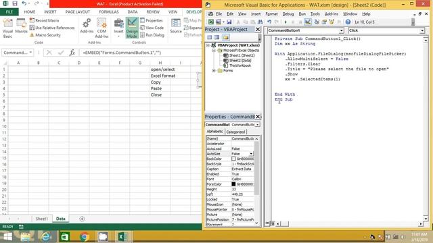Open Debug menu in VBA editor
This screenshot has width=433, height=243.
(288, 13)
